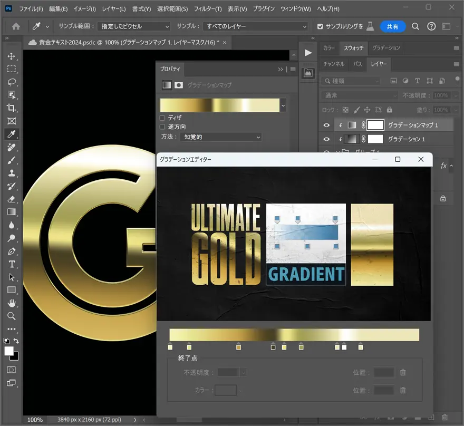Collapse the Properties panel with double arrows
This screenshot has height=426, width=464.
280,69
